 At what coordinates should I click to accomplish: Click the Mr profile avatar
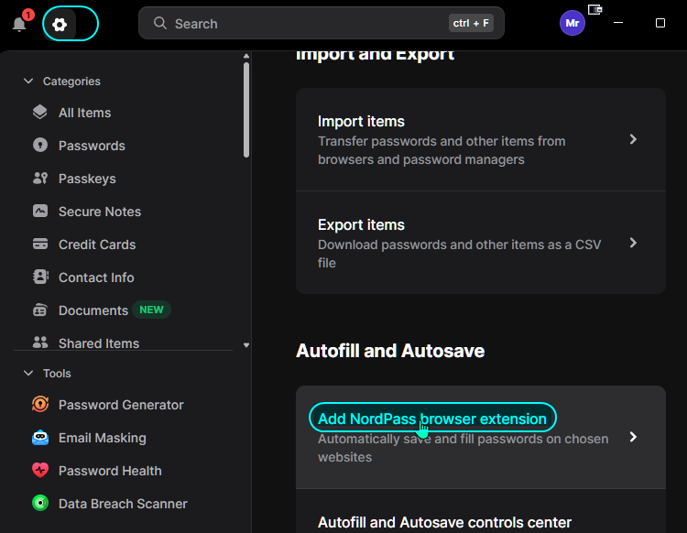tap(572, 23)
